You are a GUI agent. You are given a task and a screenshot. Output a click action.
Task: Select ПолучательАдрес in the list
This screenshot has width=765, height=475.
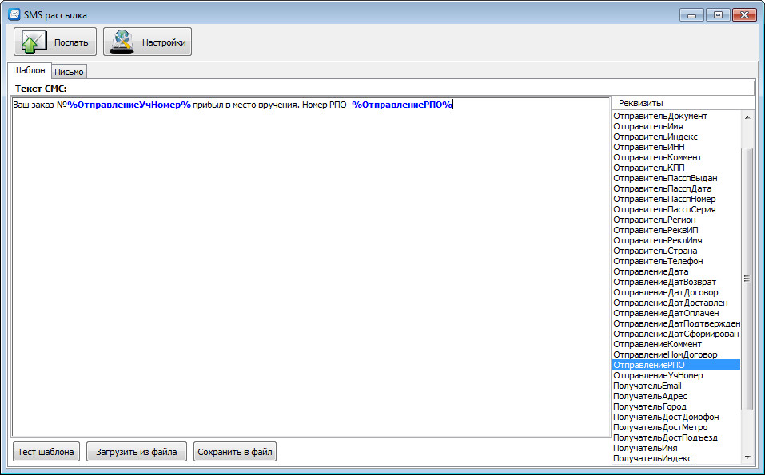(x=676, y=396)
